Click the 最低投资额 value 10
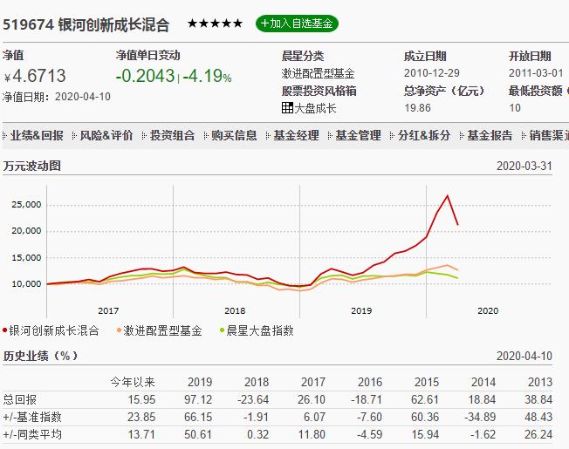This screenshot has width=569, height=449. point(515,108)
